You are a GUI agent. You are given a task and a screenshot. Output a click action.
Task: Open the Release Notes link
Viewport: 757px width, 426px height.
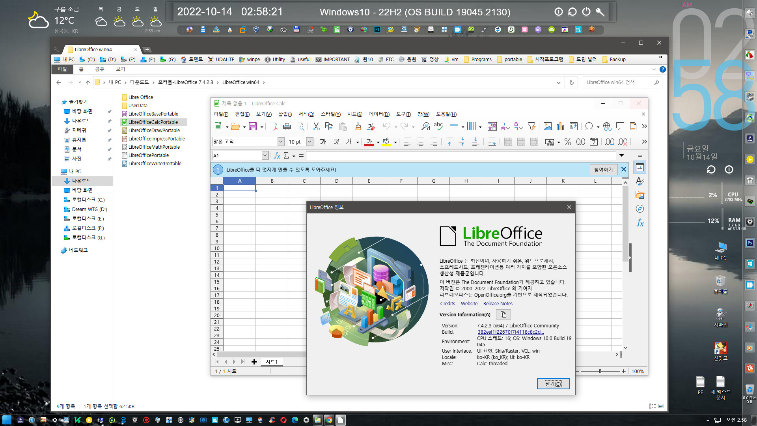coord(498,304)
